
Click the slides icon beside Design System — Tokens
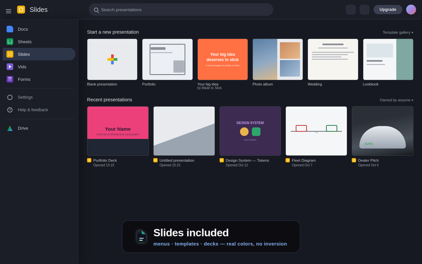[x=222, y=160]
